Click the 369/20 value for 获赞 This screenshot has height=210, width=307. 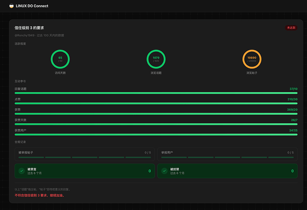click(292, 109)
